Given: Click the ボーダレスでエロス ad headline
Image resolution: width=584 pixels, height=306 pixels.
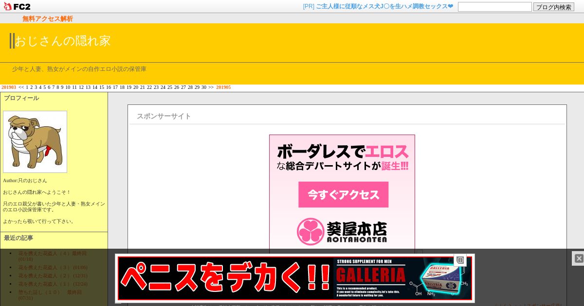Looking at the screenshot, I should click(343, 152).
